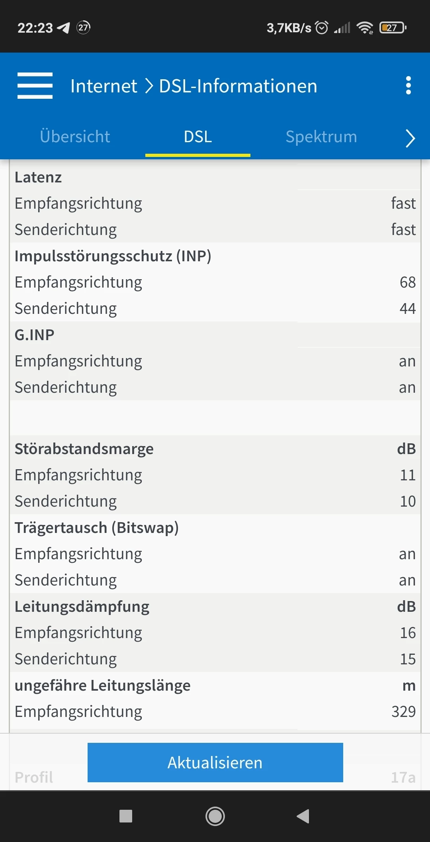The width and height of the screenshot is (430, 842).
Task: Tap the Trägertausch (Bitswap) heading
Action: pos(97,528)
